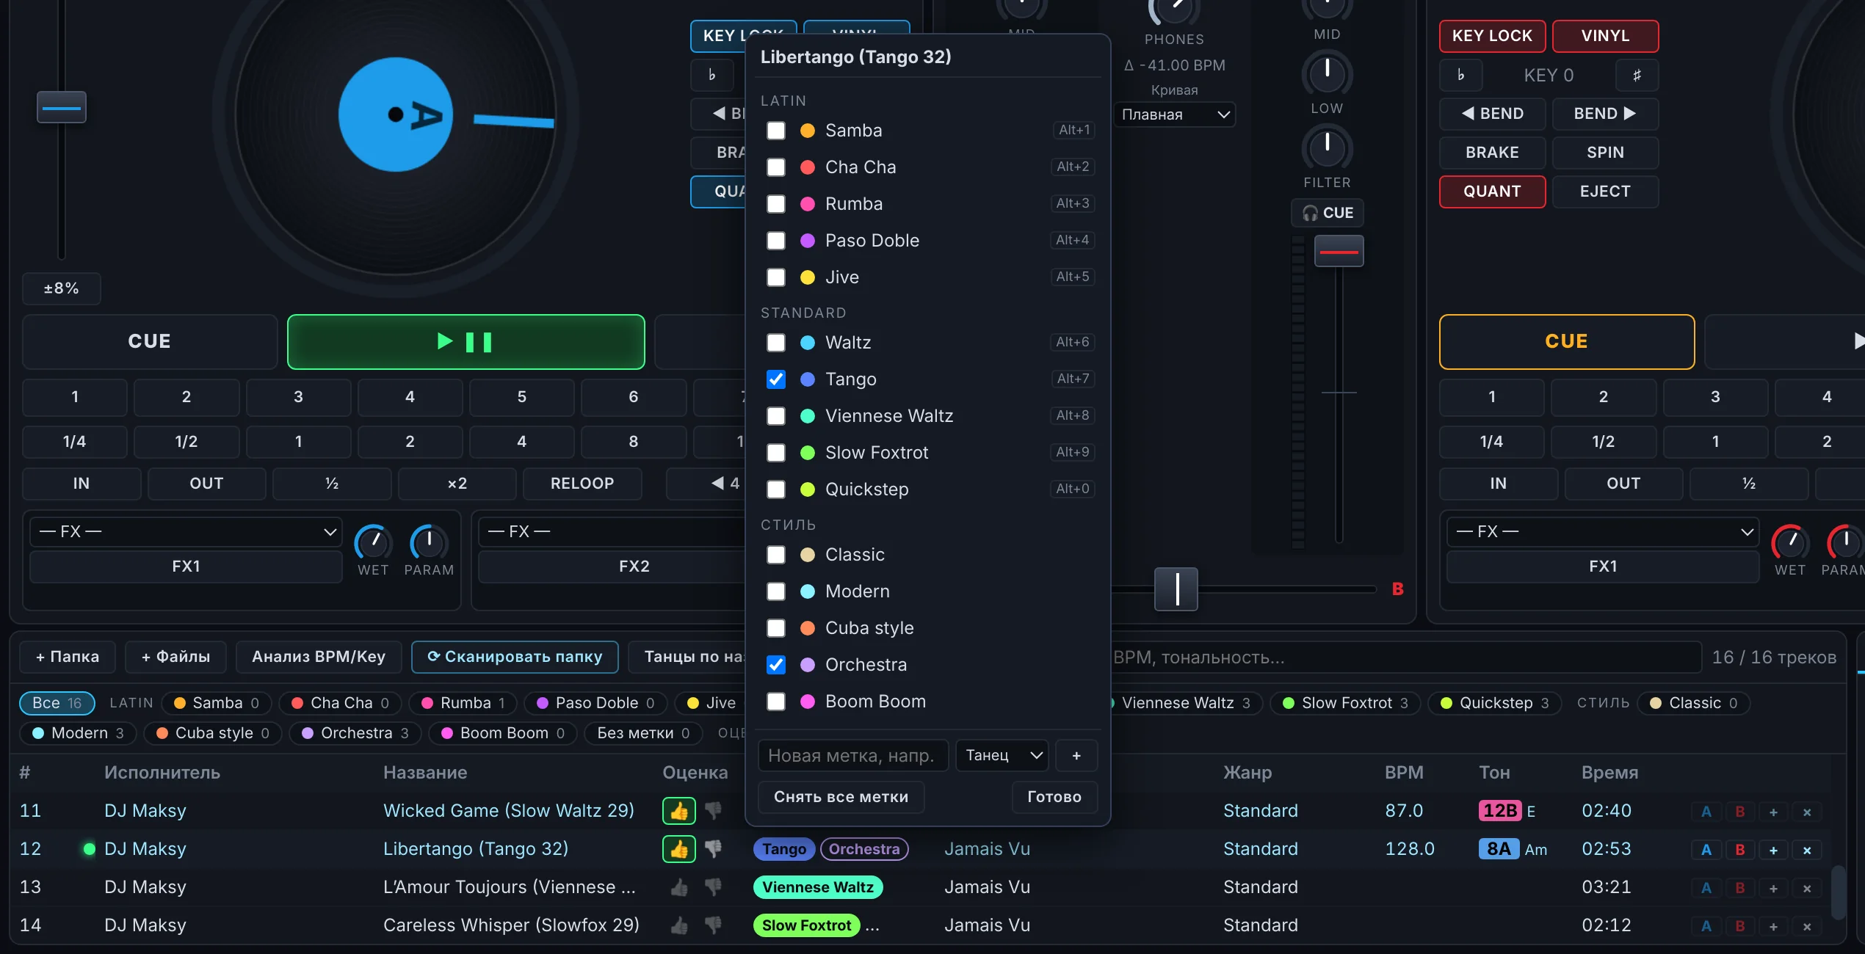Filter tracks by Quickstep tag
The image size is (1865, 954).
1494,703
